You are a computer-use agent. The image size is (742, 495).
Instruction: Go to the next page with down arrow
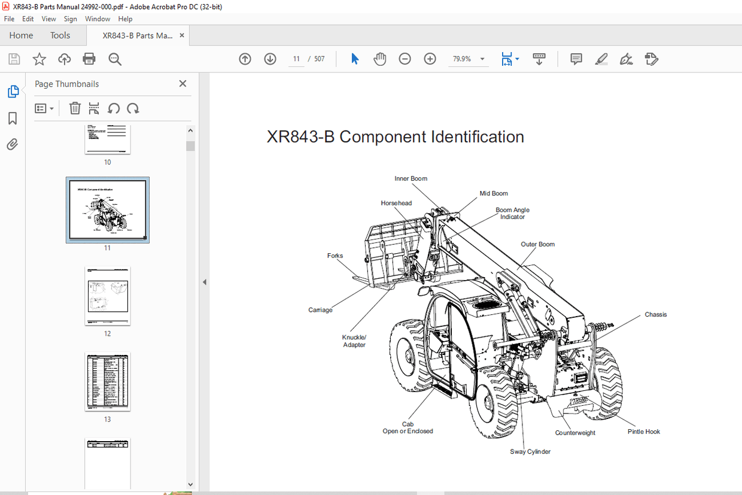270,59
